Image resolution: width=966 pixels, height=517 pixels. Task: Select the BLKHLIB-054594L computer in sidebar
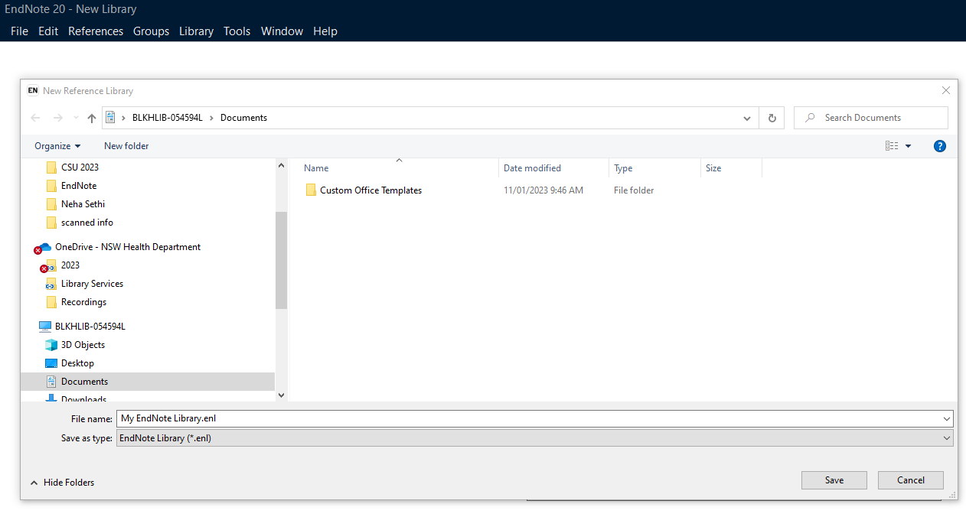tap(90, 327)
